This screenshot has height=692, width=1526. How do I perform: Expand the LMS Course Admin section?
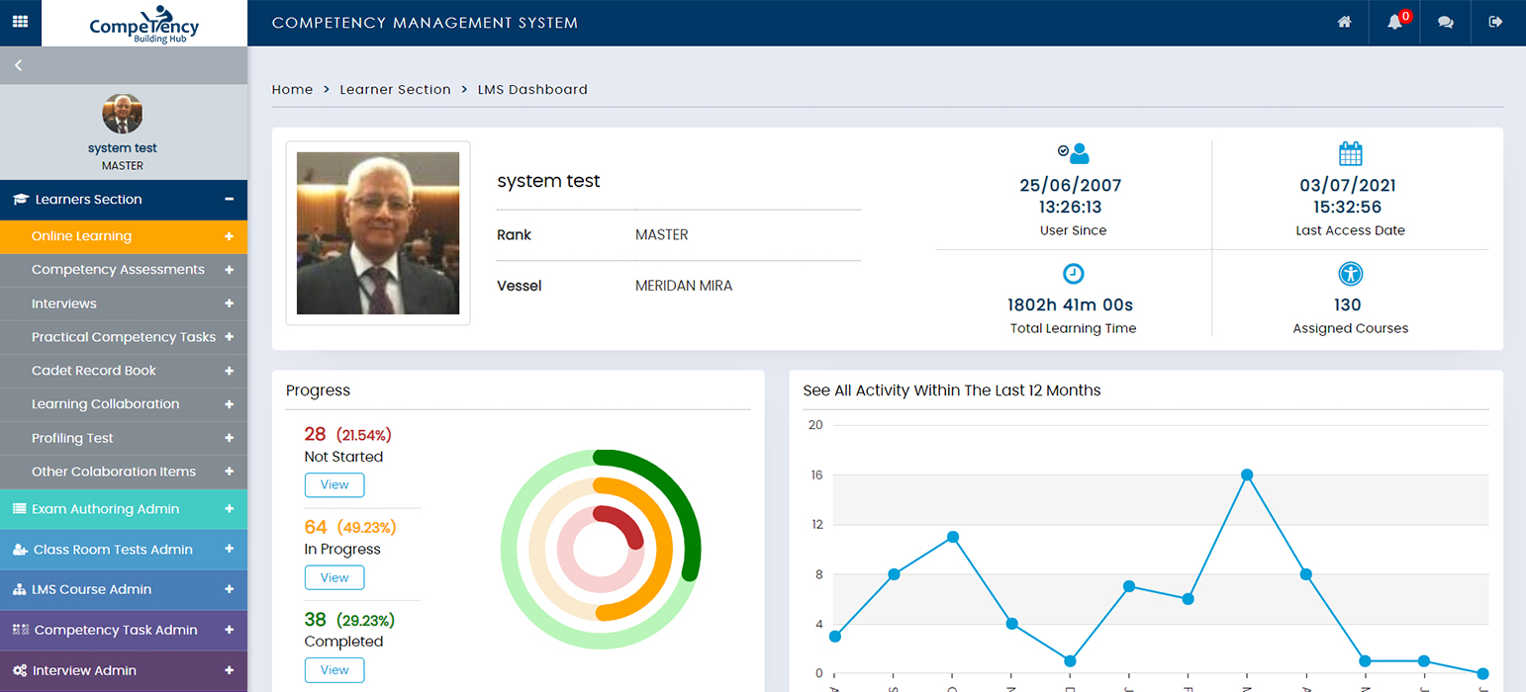[229, 589]
